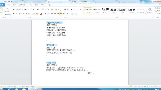Decrease paragraph indent
The width and height of the screenshot is (161, 90).
65,9
